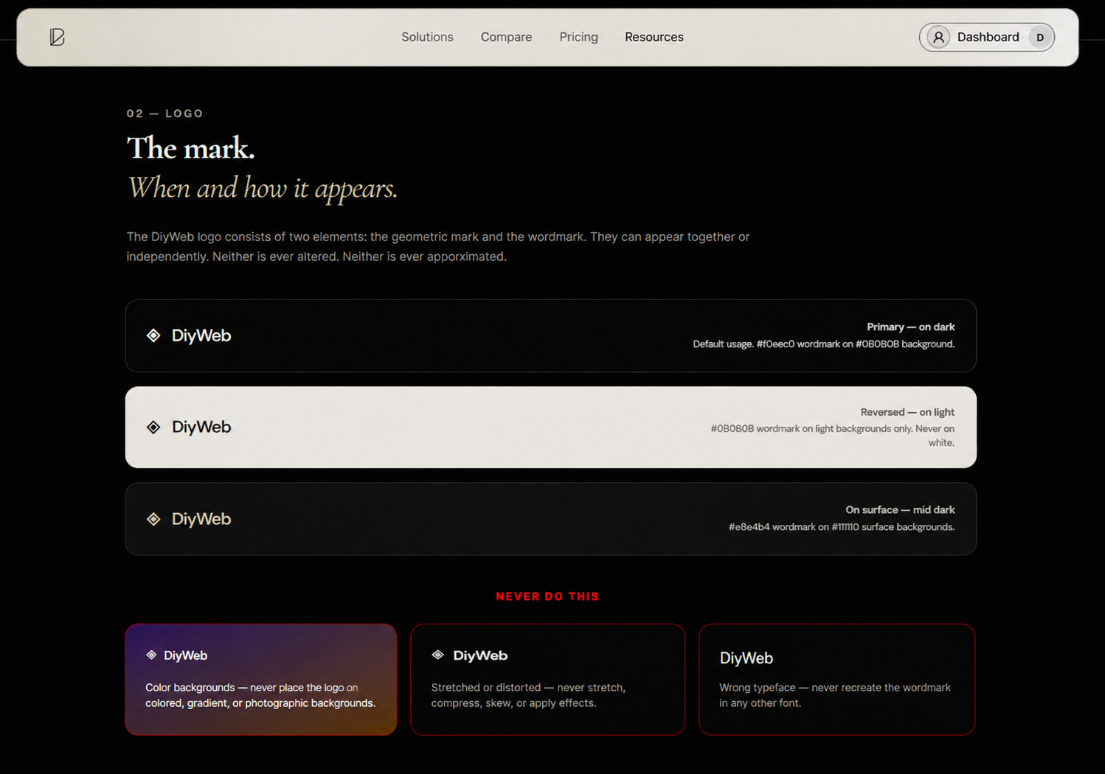Screen dimensions: 1105x774
Task: Click the DiyWeb logo icon in navbar
Action: click(58, 37)
